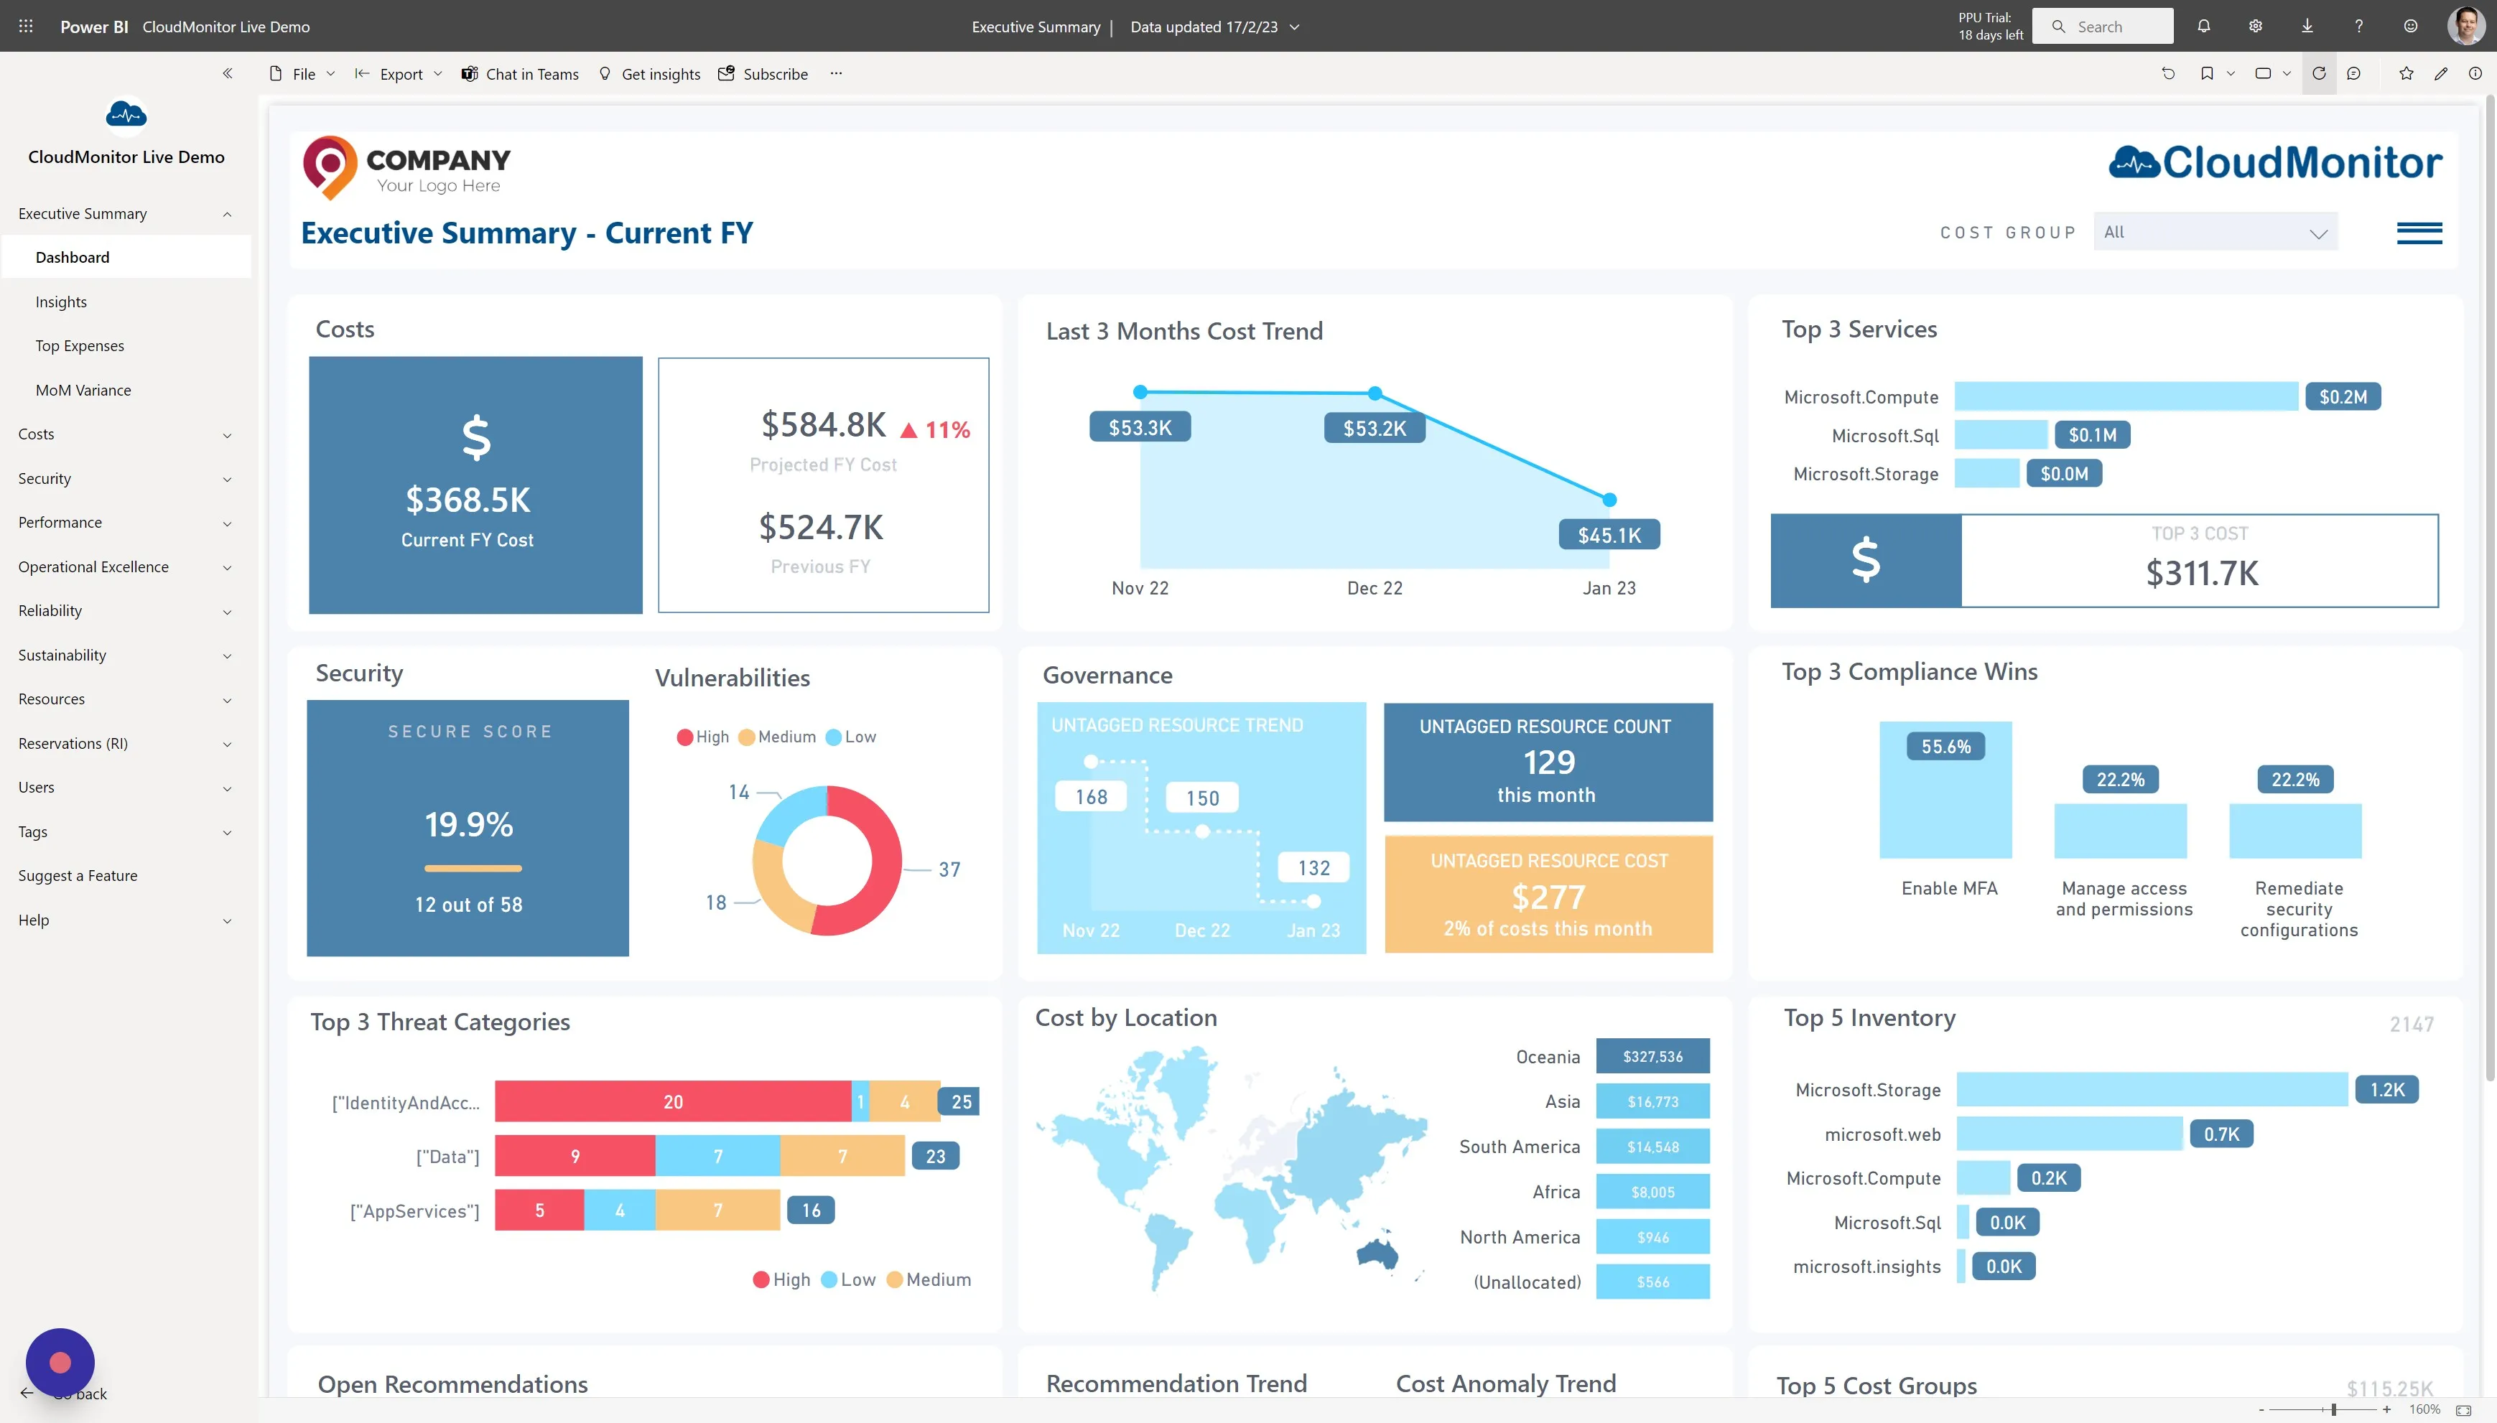Screen dimensions: 2497x1423
Task: Click the Go back arrow
Action: [27, 1394]
